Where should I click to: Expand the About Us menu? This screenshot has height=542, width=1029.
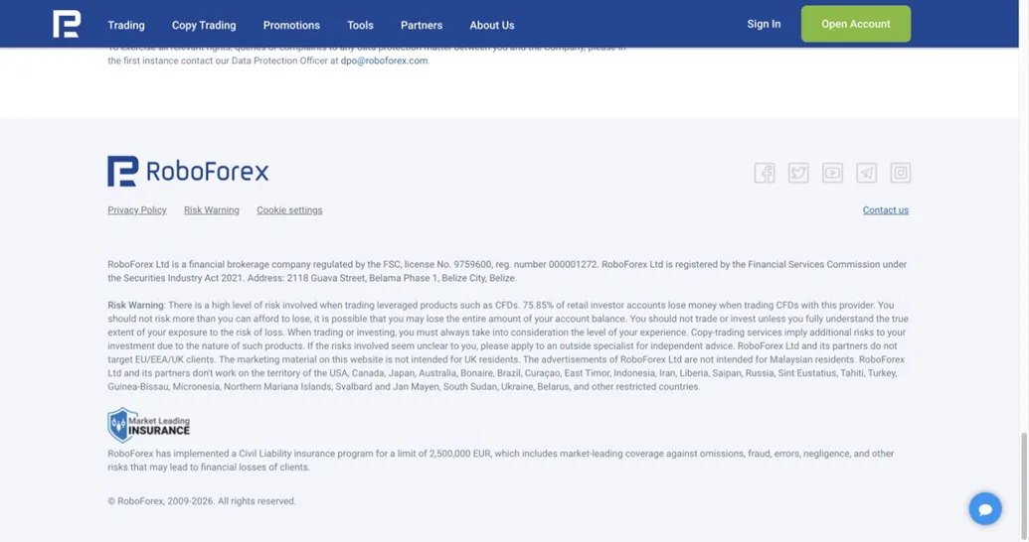[x=492, y=25]
